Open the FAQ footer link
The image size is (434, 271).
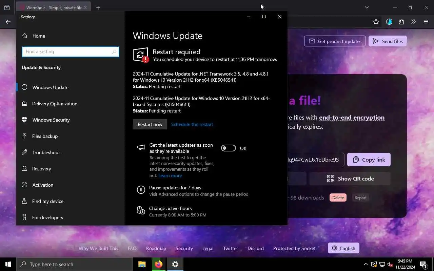(132, 248)
